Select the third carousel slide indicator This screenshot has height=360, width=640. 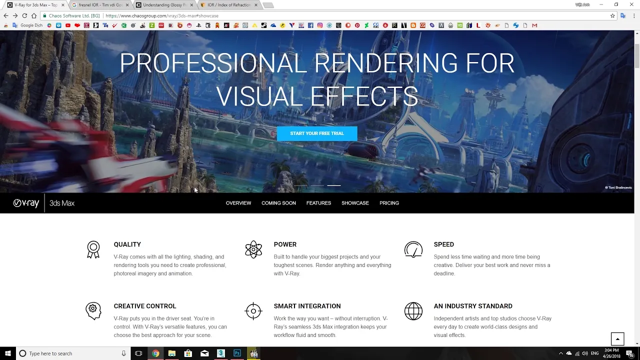point(334,185)
